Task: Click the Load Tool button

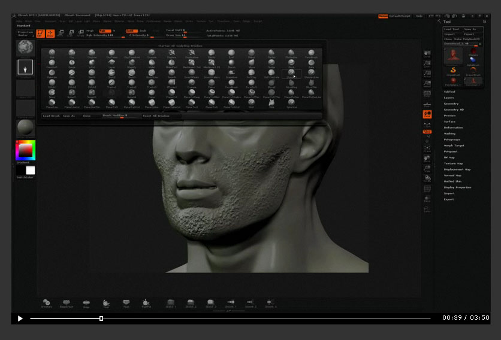Action: pyautogui.click(x=451, y=29)
